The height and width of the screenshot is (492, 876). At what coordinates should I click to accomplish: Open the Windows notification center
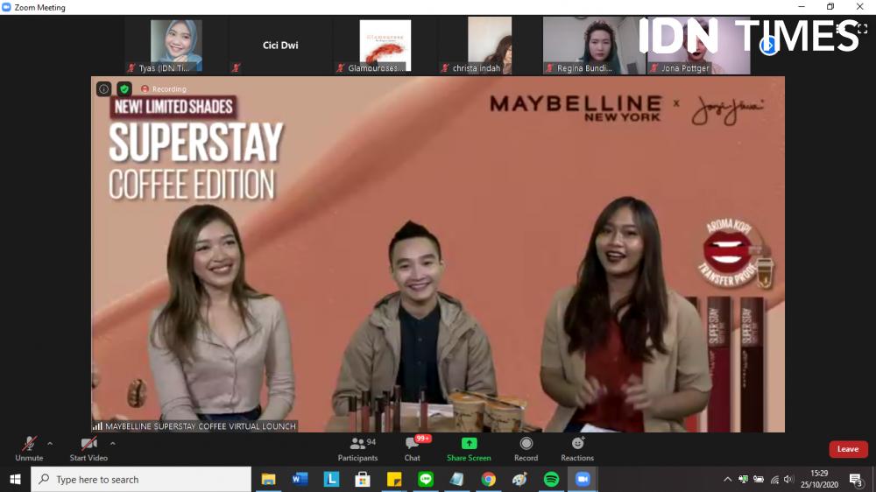pos(855,479)
